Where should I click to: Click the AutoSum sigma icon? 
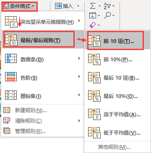coord(93,6)
